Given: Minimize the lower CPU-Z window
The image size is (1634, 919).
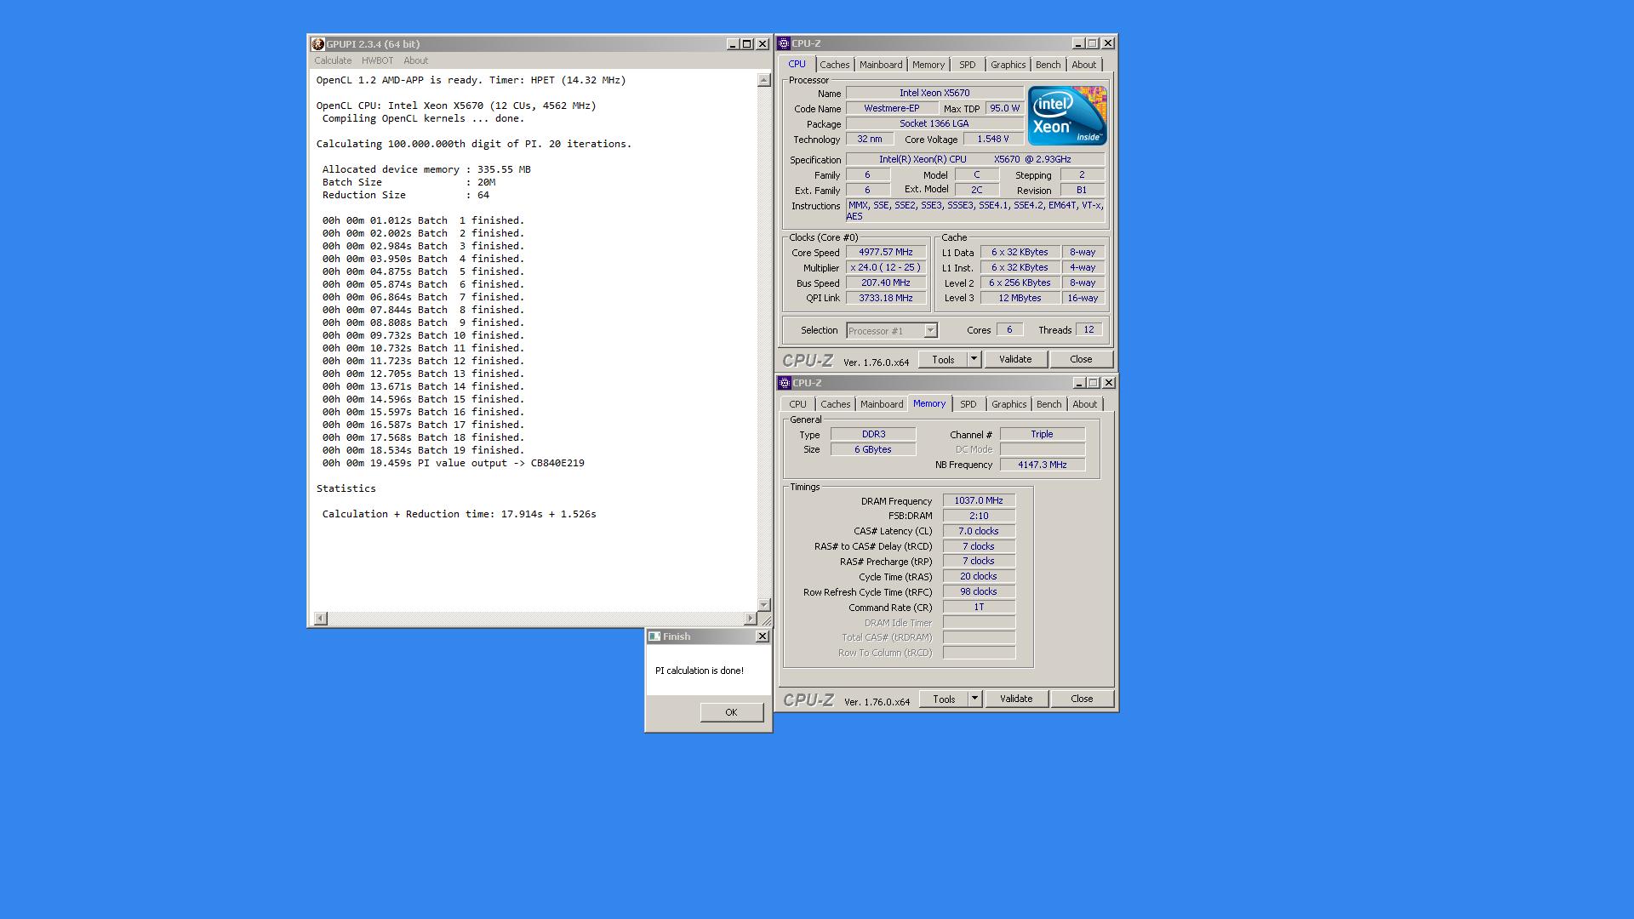Looking at the screenshot, I should (x=1079, y=383).
